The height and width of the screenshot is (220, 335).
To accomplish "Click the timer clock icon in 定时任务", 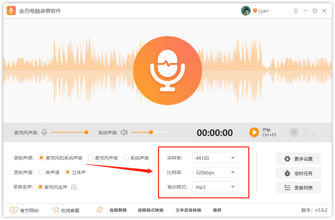I will coord(287,173).
